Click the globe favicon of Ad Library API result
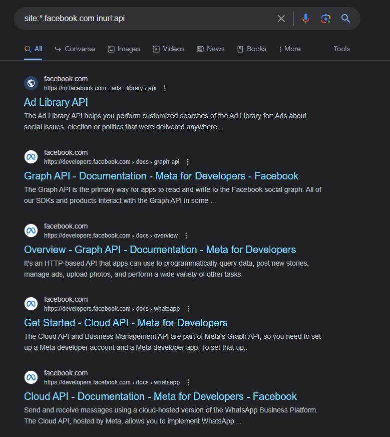The height and width of the screenshot is (437, 390). click(31, 83)
